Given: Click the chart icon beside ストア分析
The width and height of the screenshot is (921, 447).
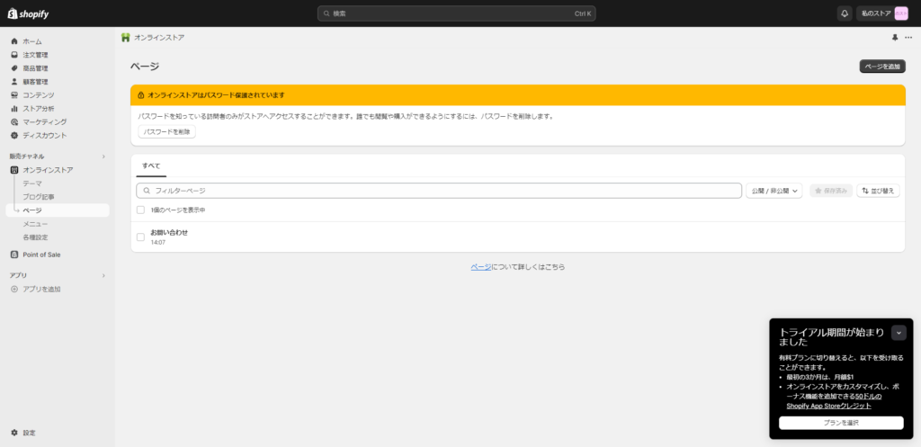Looking at the screenshot, I should 14,109.
